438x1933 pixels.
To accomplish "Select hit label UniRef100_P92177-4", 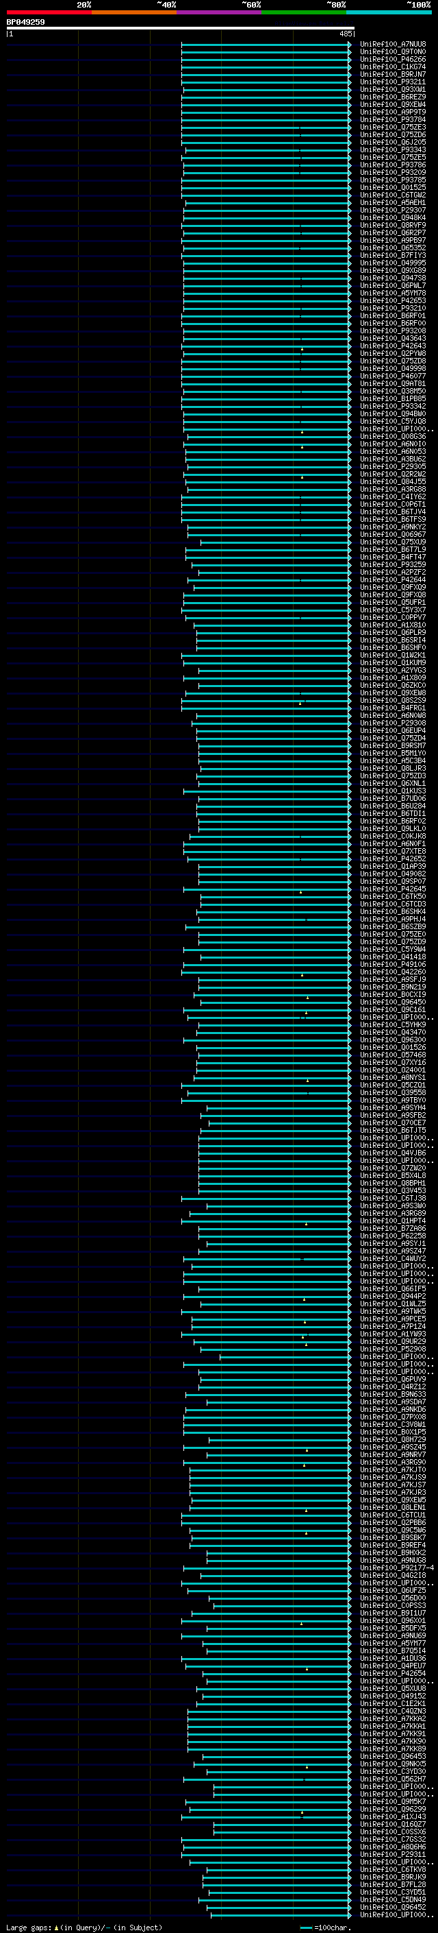I will [397, 1568].
